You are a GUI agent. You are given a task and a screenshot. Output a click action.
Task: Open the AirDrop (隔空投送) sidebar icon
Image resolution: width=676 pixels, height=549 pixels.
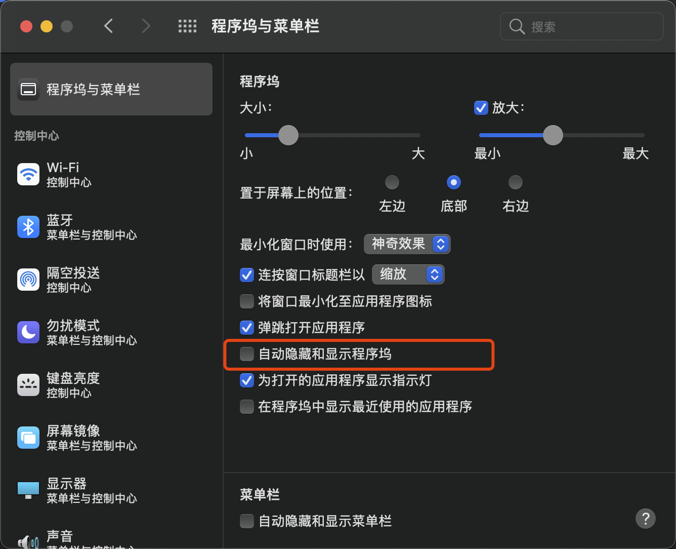pyautogui.click(x=28, y=280)
